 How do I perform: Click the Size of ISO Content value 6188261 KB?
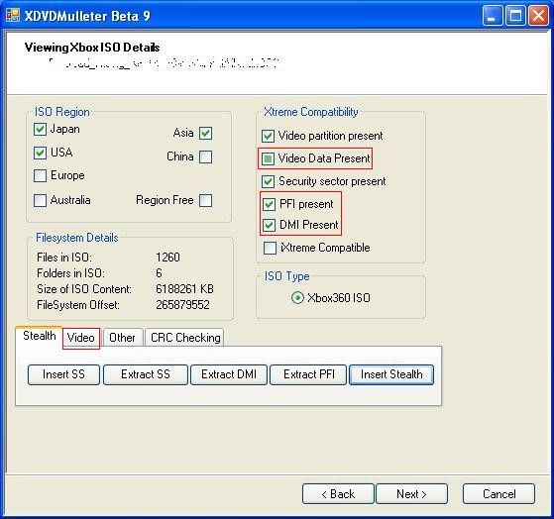184,289
